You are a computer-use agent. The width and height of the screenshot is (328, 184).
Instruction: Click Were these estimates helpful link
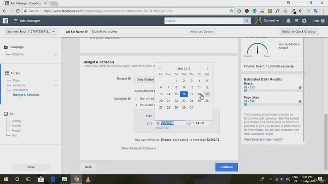[263, 139]
